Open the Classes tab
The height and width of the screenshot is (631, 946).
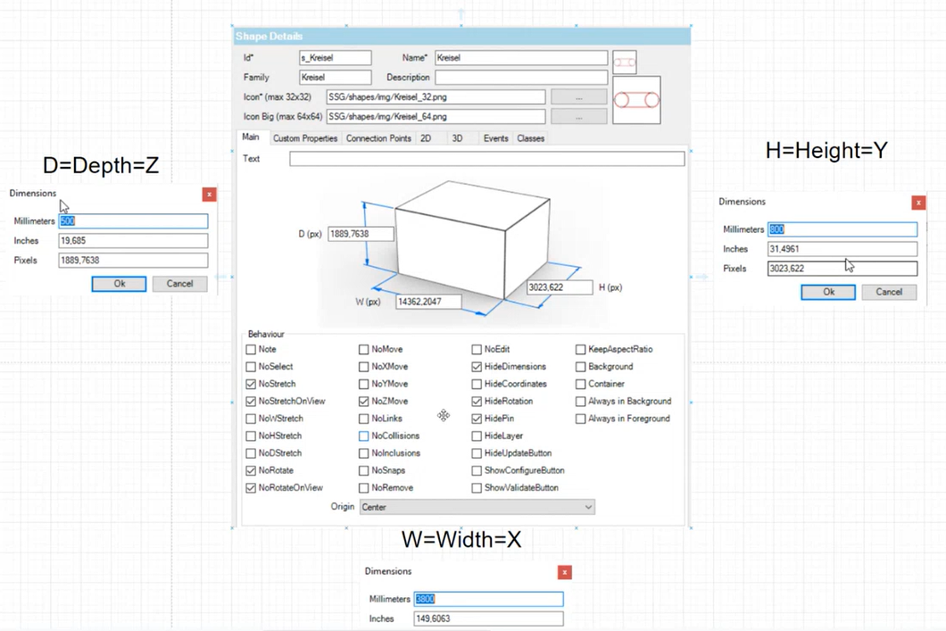click(x=530, y=138)
